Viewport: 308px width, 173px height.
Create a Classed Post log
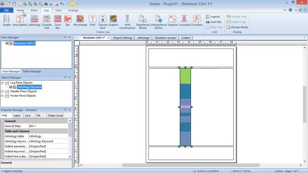point(103,22)
